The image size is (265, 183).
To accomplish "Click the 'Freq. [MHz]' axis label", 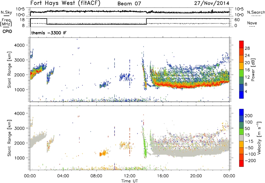I will point(6,22).
